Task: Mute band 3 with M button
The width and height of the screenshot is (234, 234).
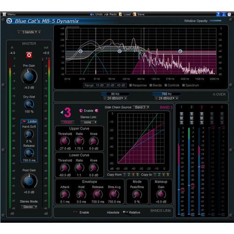Action: pos(202,118)
